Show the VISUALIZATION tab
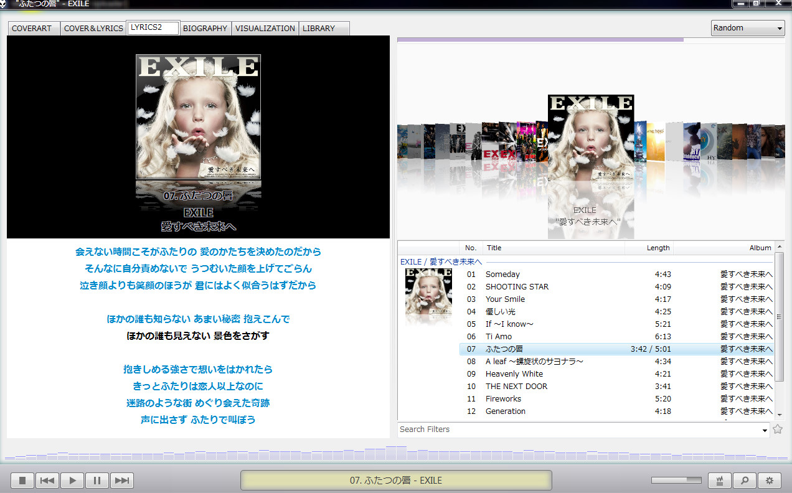Viewport: 792px width, 493px height. coord(265,28)
